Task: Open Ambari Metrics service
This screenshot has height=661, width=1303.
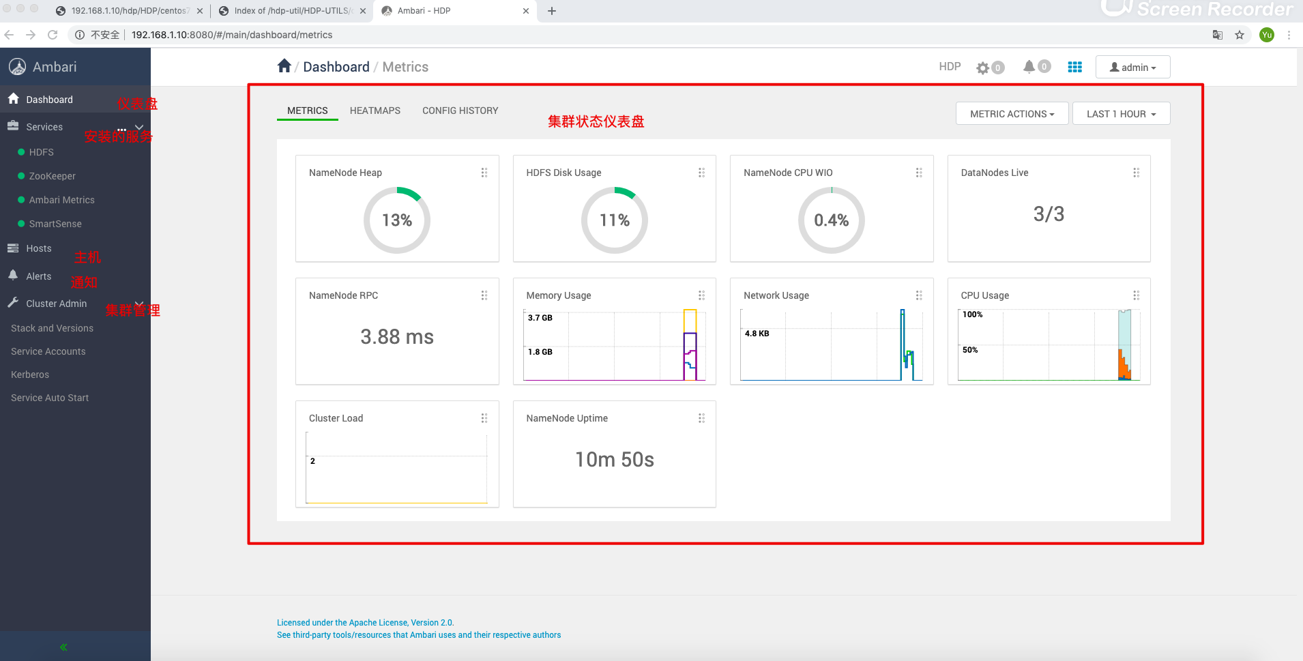Action: click(x=61, y=200)
